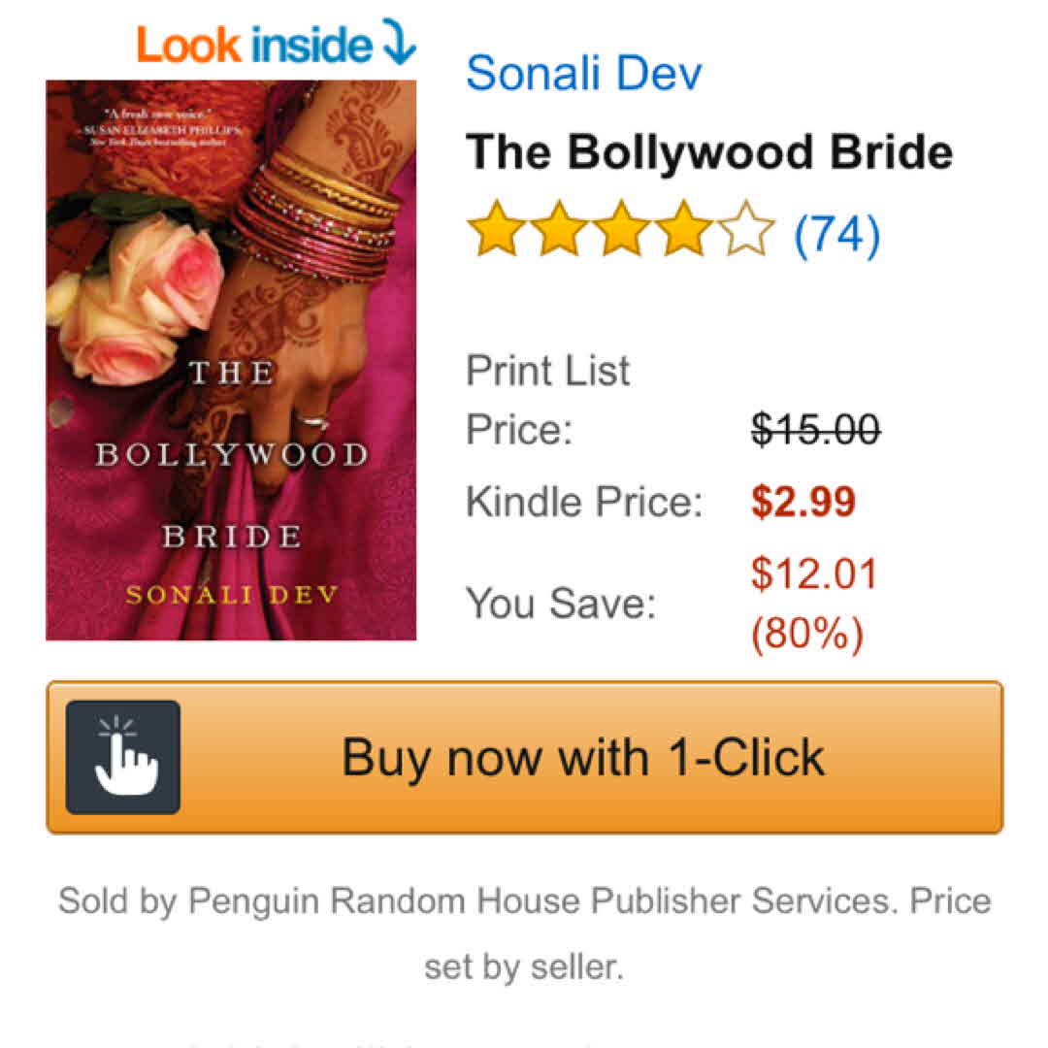Click the (80%) savings percentage
Screen dimensions: 1048x1048
(807, 633)
